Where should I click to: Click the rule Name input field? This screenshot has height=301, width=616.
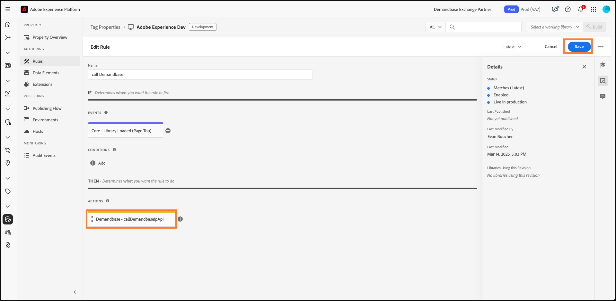pos(200,75)
